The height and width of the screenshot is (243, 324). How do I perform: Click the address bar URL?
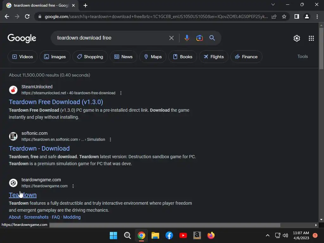[156, 16]
